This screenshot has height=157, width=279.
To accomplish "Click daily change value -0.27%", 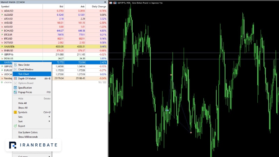I will [103, 70].
